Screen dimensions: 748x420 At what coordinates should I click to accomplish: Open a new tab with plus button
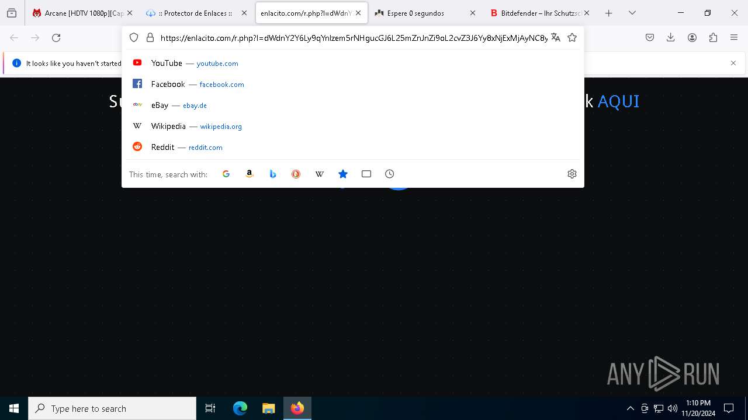coord(609,13)
